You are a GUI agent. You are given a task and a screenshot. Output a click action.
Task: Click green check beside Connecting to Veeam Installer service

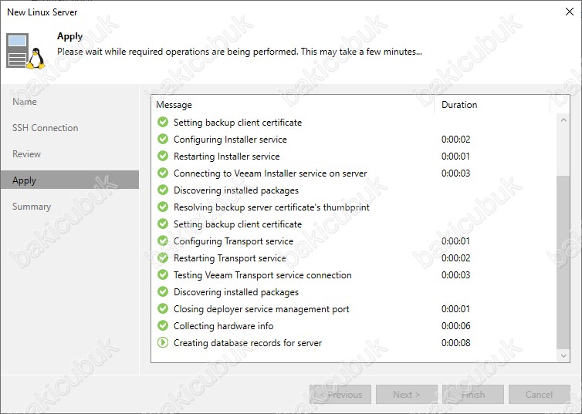point(163,173)
